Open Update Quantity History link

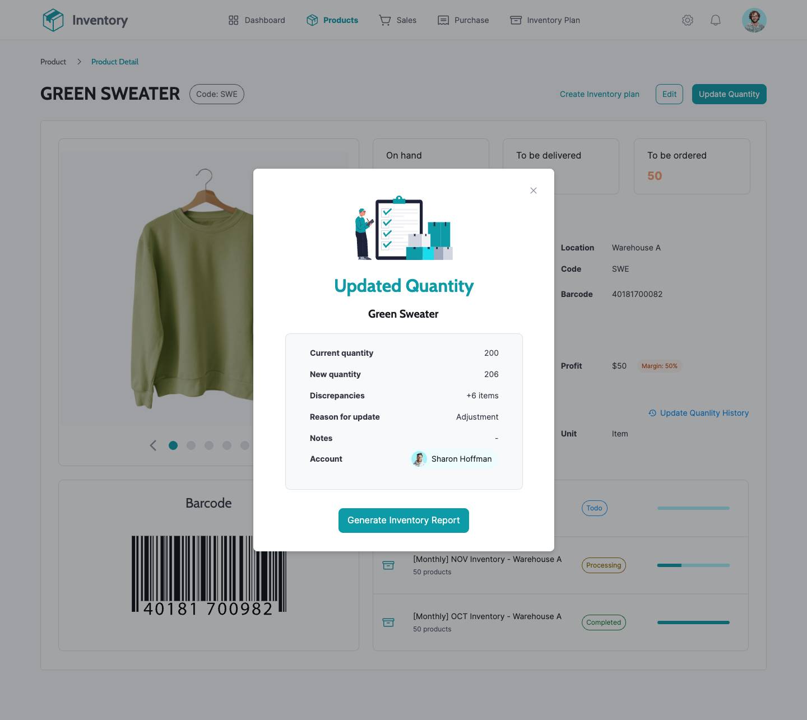tap(699, 413)
